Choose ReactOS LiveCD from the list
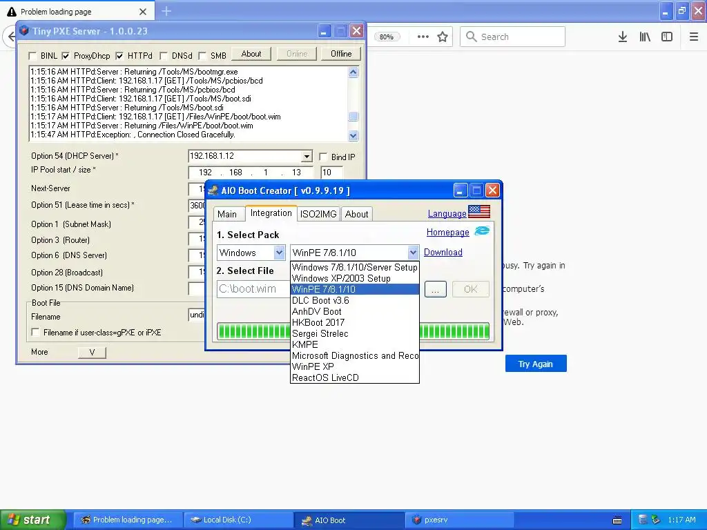Image resolution: width=707 pixels, height=530 pixels. [354, 377]
